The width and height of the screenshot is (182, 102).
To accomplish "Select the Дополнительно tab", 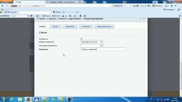I will point(104,26).
